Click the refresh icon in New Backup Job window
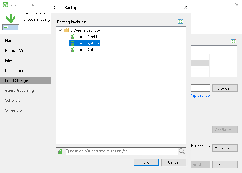Image resolution: width=242 pixels, height=173 pixels. (233, 41)
